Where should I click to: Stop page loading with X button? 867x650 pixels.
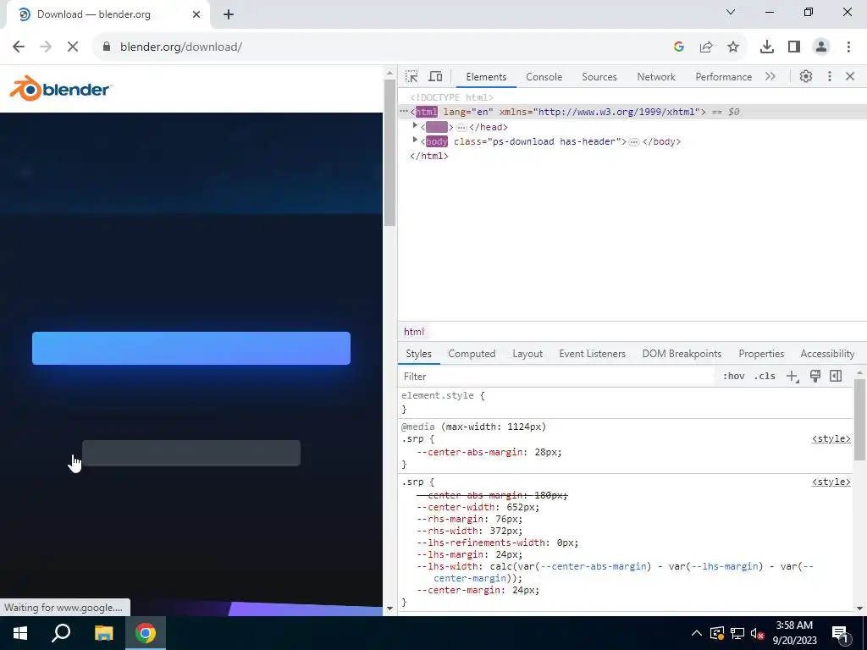point(73,47)
